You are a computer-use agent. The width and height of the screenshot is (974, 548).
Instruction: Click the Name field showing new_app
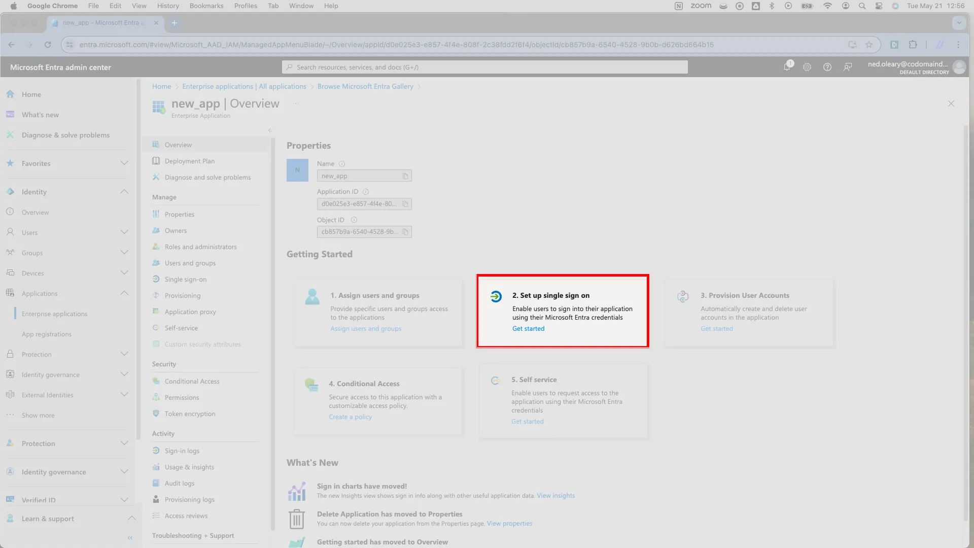click(x=364, y=176)
